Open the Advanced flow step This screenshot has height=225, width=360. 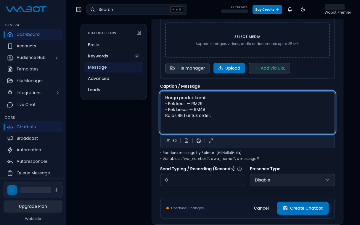click(114, 78)
